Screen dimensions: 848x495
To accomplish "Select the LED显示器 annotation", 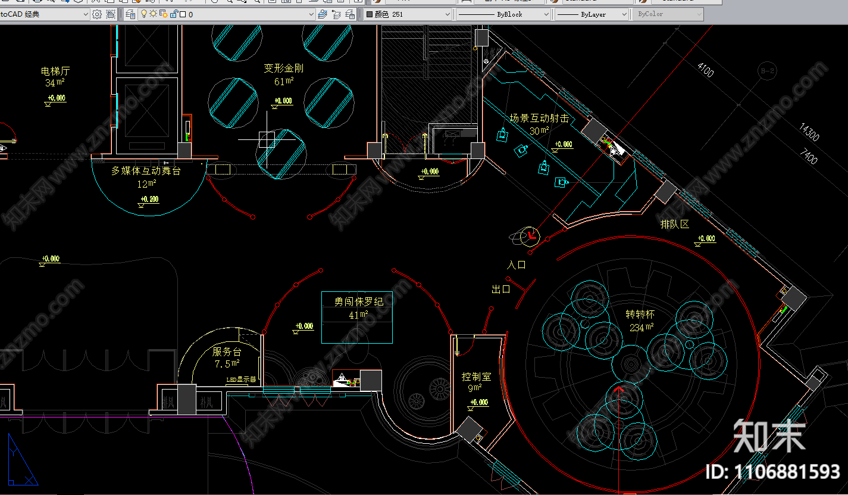I will tap(241, 379).
